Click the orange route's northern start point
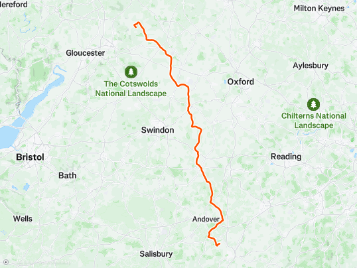This screenshot has width=357, height=268. (x=135, y=26)
